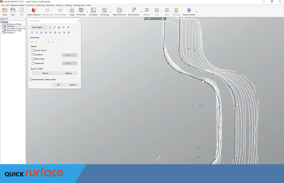The height and width of the screenshot is (183, 284).
Task: Uncheck Automatically create surface
Action: [31, 79]
